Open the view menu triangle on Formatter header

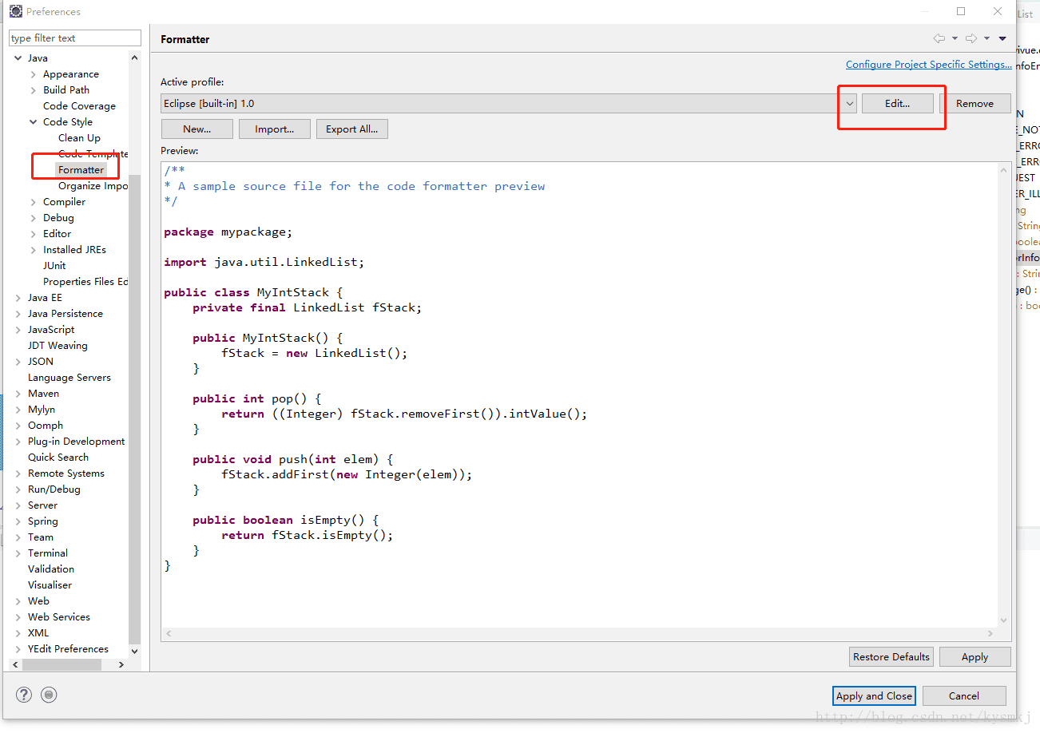pyautogui.click(x=1002, y=38)
